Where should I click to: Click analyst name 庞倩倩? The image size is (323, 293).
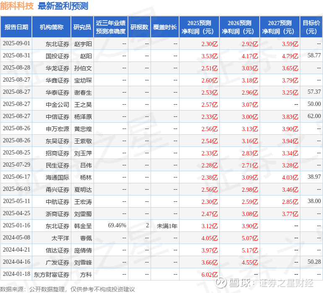click(x=83, y=250)
